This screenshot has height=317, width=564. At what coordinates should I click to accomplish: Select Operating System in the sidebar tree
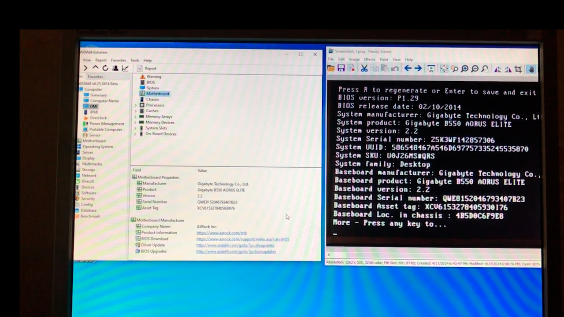click(x=94, y=147)
